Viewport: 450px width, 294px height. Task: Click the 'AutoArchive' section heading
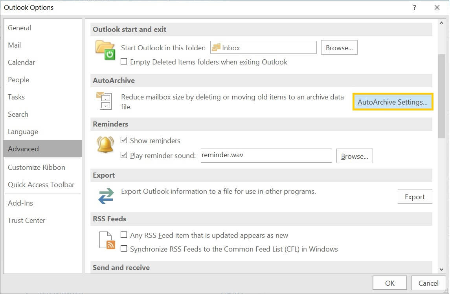pos(114,81)
